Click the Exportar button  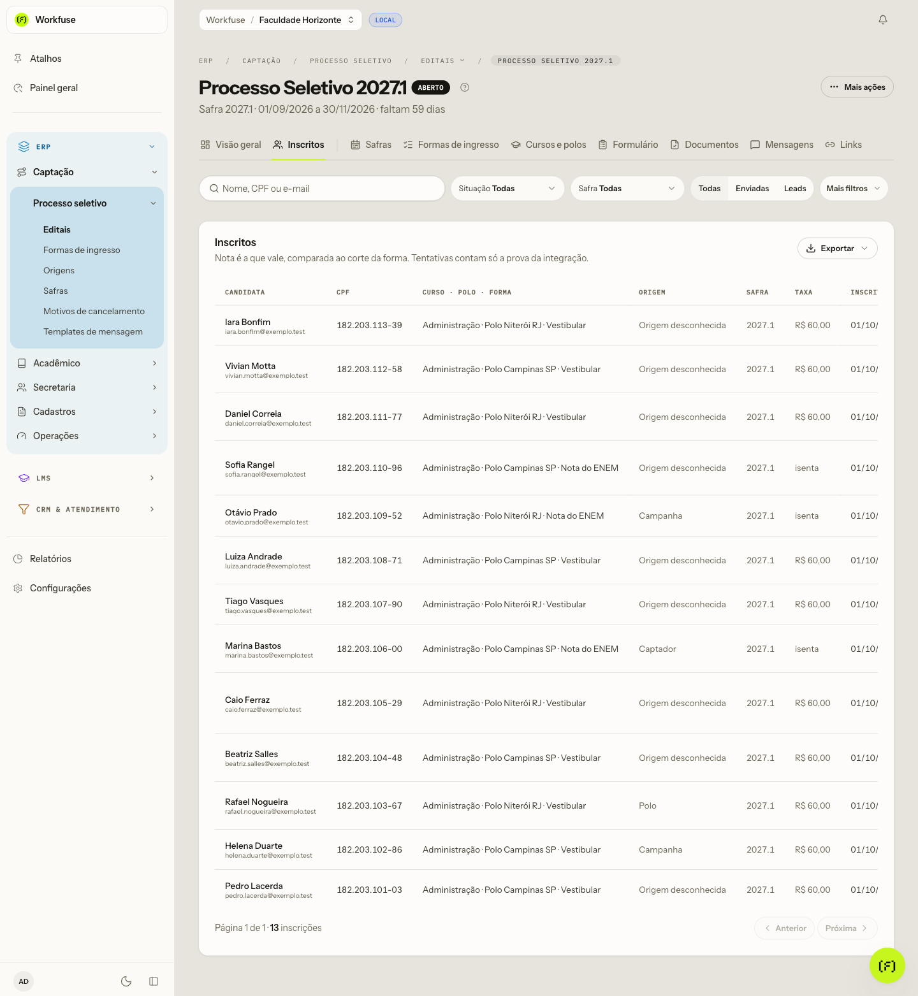837,249
